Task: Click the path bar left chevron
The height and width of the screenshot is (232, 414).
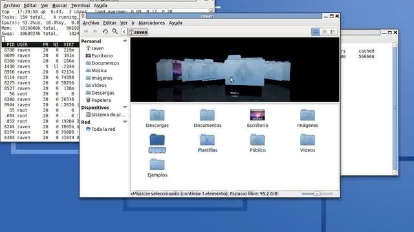Action: (x=124, y=32)
